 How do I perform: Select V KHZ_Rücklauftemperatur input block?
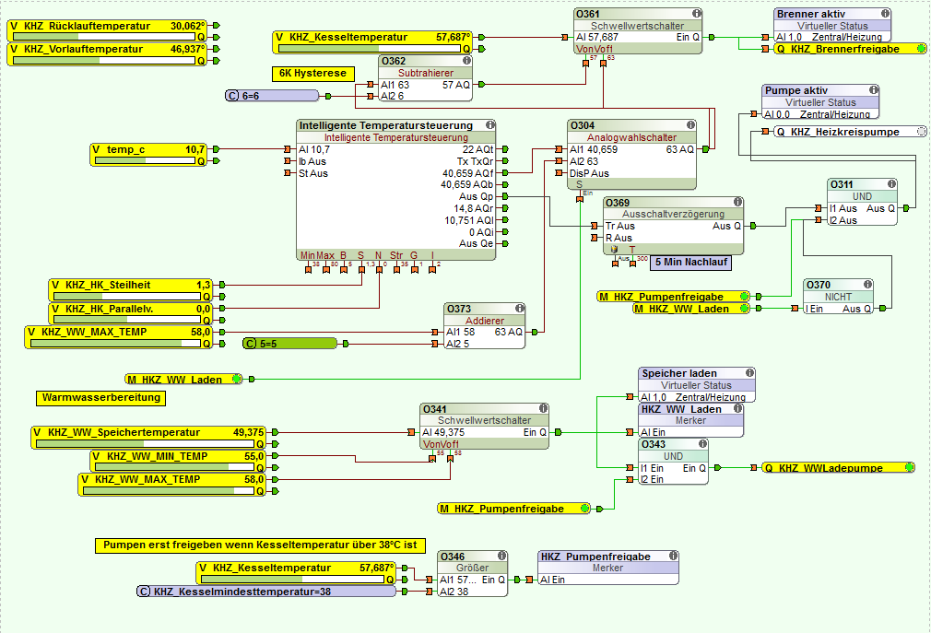point(108,30)
